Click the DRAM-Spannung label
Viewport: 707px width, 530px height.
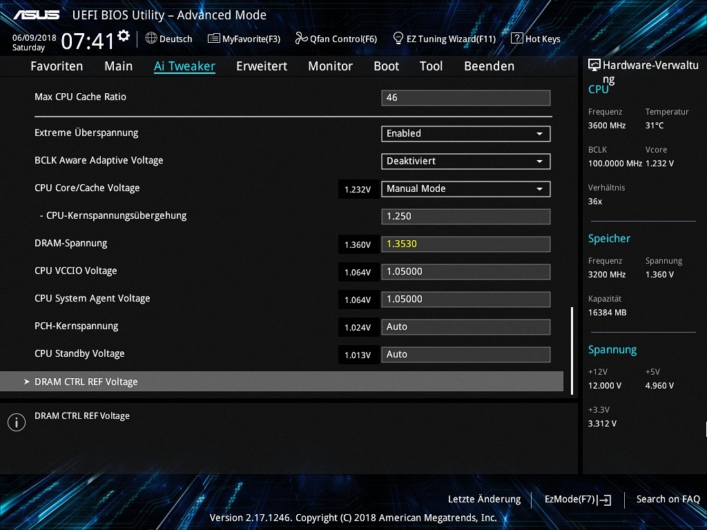[71, 244]
